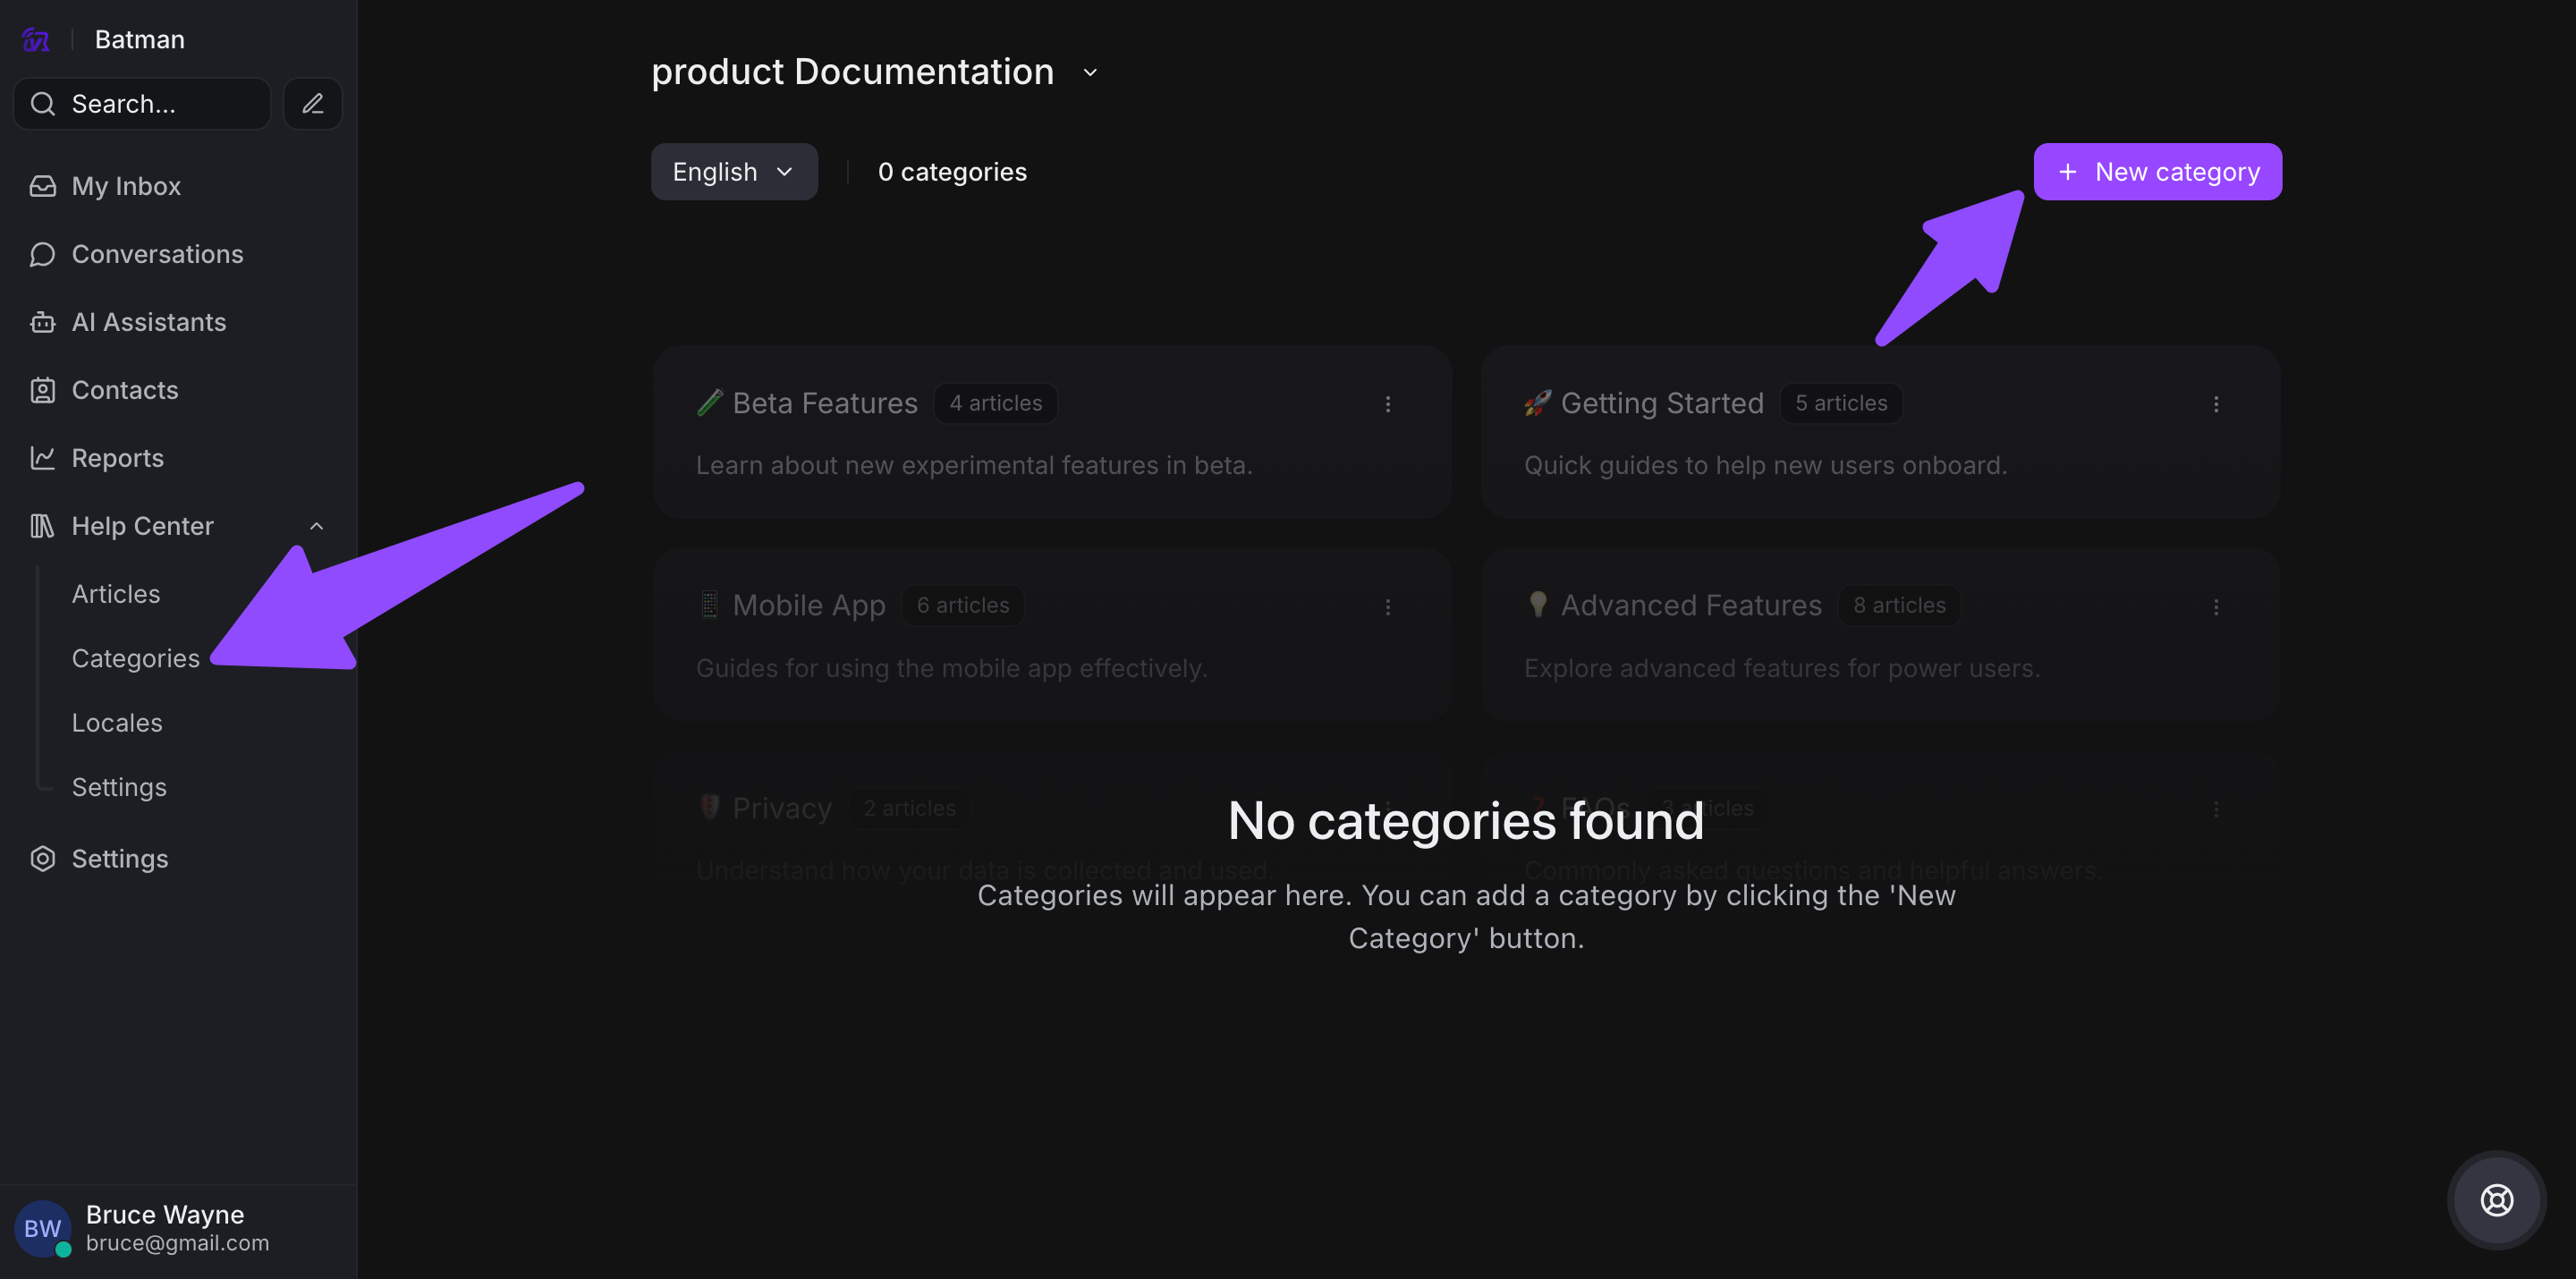Screen dimensions: 2576x1279
Task: Click the New category button
Action: click(x=2157, y=172)
